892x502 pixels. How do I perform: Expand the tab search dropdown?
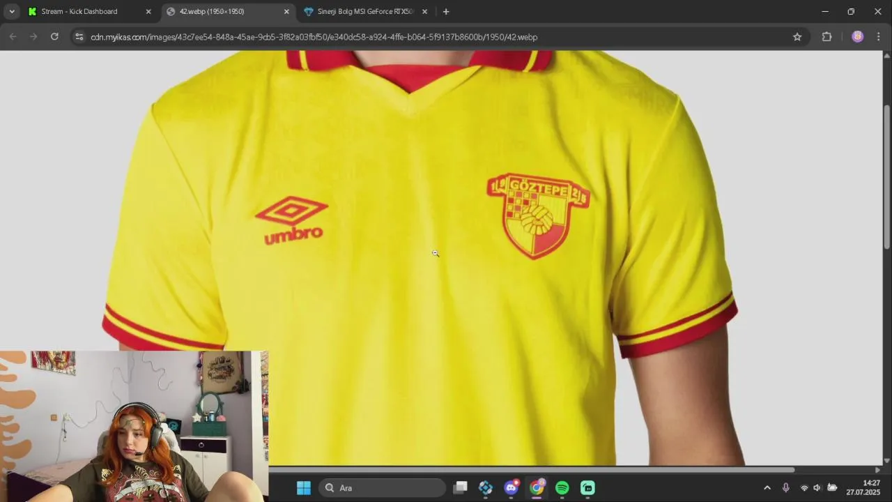click(12, 12)
